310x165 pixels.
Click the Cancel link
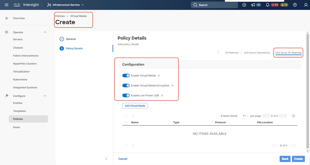[123, 159]
